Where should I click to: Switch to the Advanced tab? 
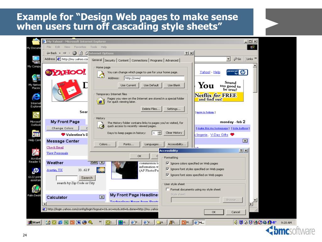[x=172, y=60]
